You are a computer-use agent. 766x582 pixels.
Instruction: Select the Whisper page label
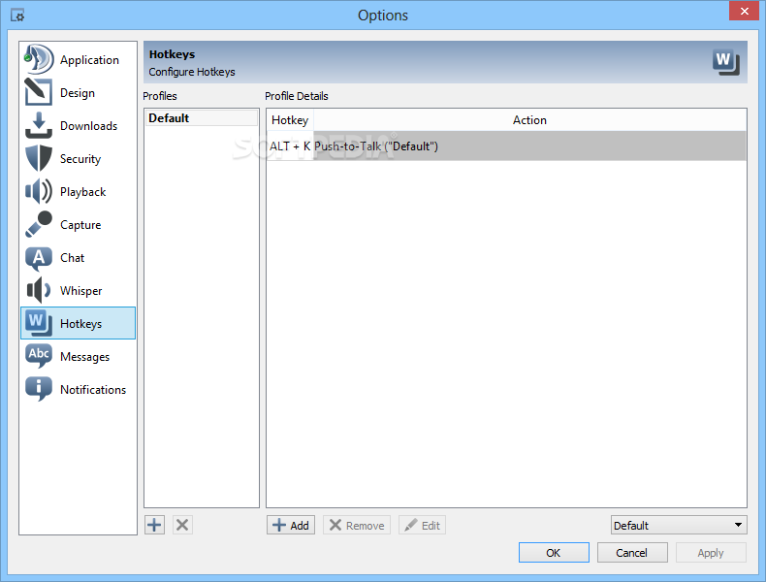click(81, 291)
